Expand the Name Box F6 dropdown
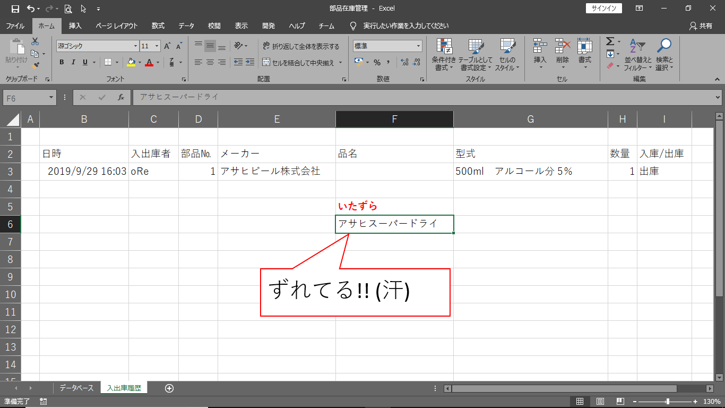 pos(51,97)
